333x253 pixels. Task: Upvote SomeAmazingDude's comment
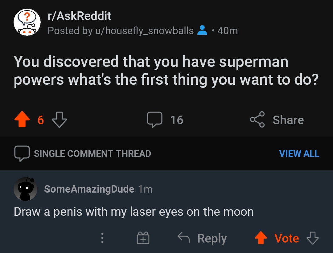261,238
